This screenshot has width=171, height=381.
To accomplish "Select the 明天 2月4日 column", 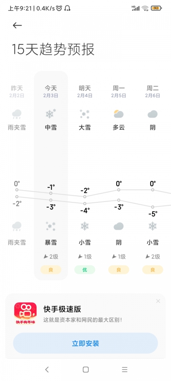I will pos(85,176).
